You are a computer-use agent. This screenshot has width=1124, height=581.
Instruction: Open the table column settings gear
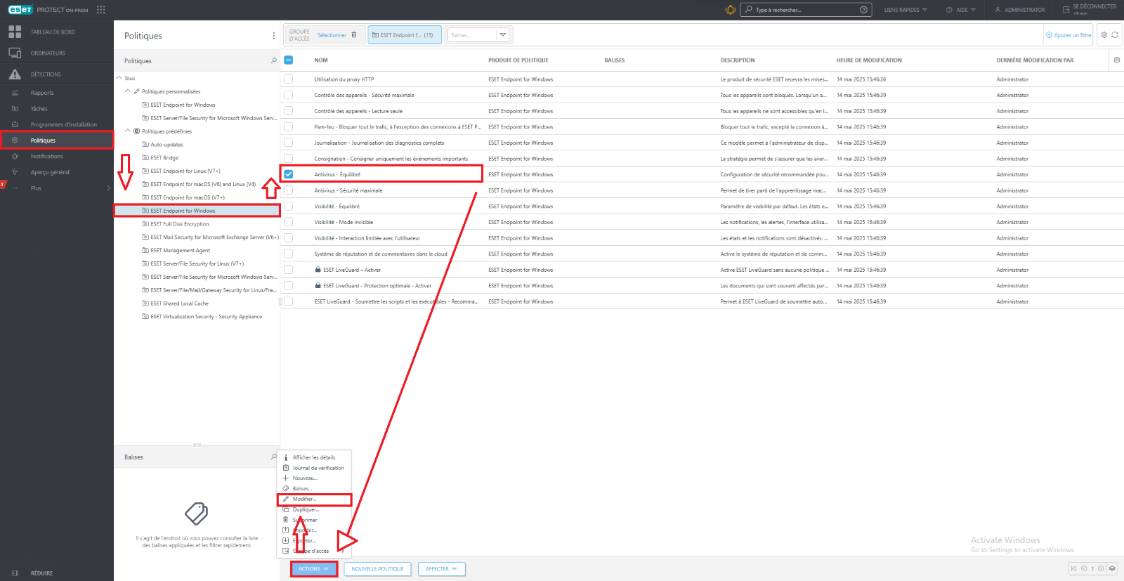tap(1117, 60)
